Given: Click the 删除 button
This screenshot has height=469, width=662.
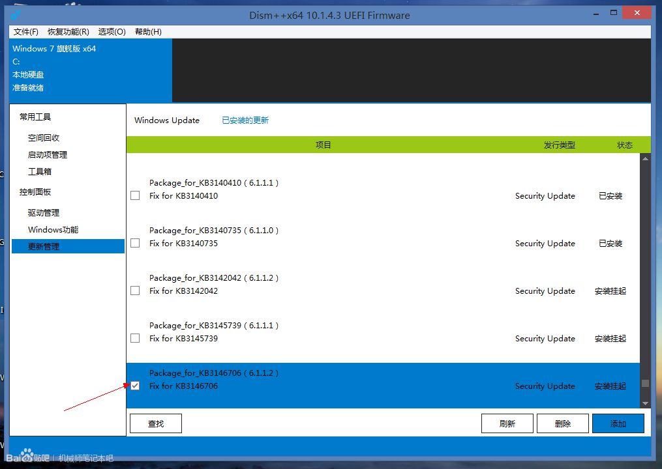Looking at the screenshot, I should [x=563, y=423].
